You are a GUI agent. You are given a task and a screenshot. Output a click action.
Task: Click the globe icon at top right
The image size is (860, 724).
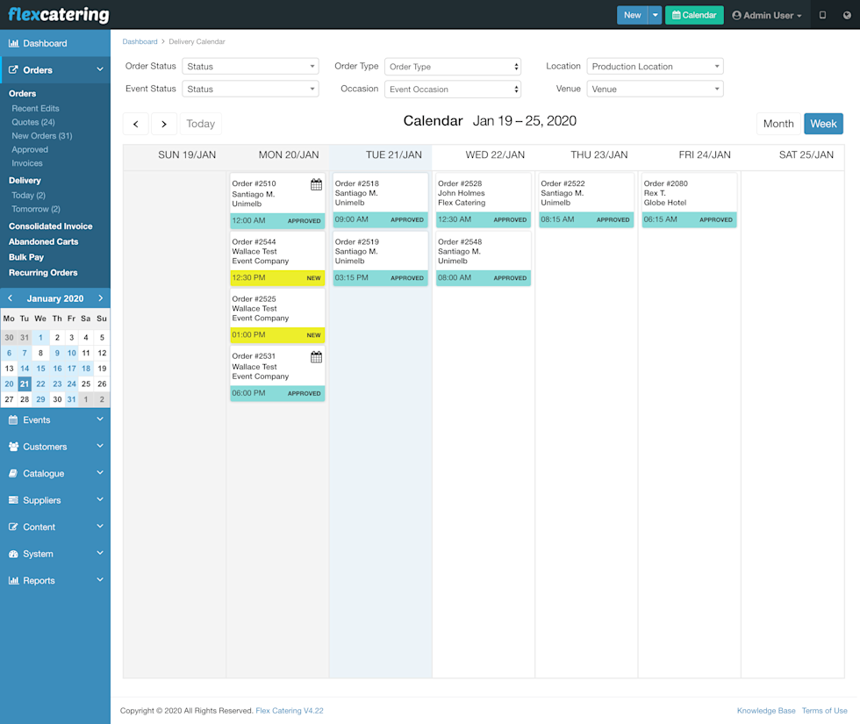pyautogui.click(x=844, y=15)
